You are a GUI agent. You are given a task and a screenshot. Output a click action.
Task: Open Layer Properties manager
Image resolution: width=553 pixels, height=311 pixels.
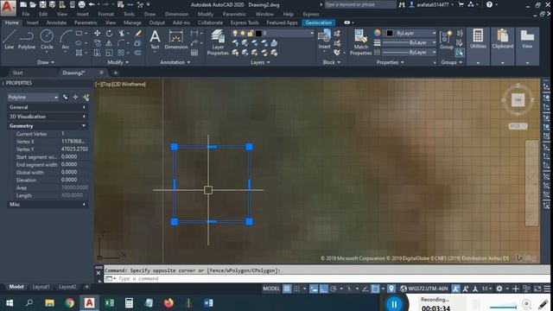pos(218,42)
